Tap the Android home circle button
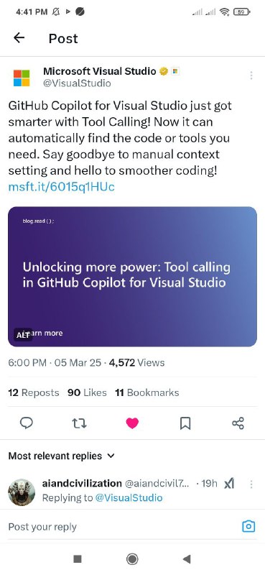The height and width of the screenshot is (575, 265). (x=132, y=559)
